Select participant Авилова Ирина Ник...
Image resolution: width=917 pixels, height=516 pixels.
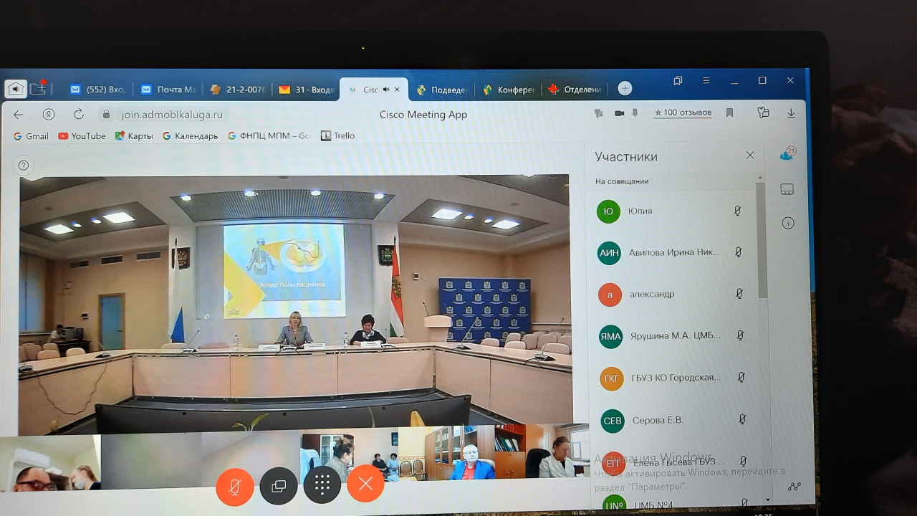(x=673, y=253)
